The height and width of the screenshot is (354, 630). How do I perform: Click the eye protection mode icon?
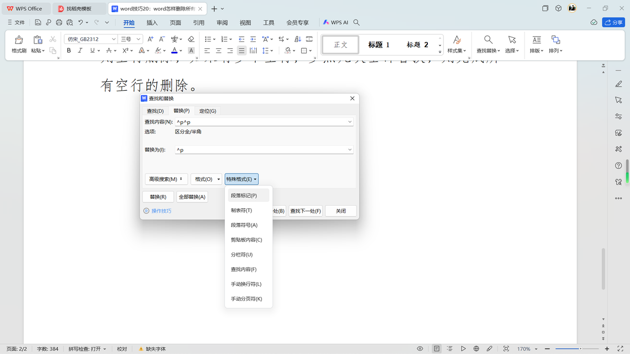[420, 349]
